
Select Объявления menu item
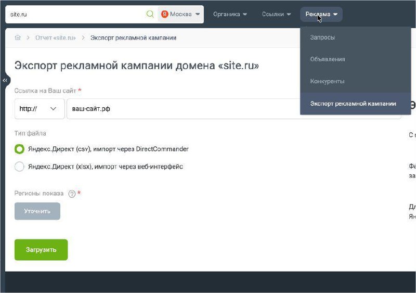point(327,59)
